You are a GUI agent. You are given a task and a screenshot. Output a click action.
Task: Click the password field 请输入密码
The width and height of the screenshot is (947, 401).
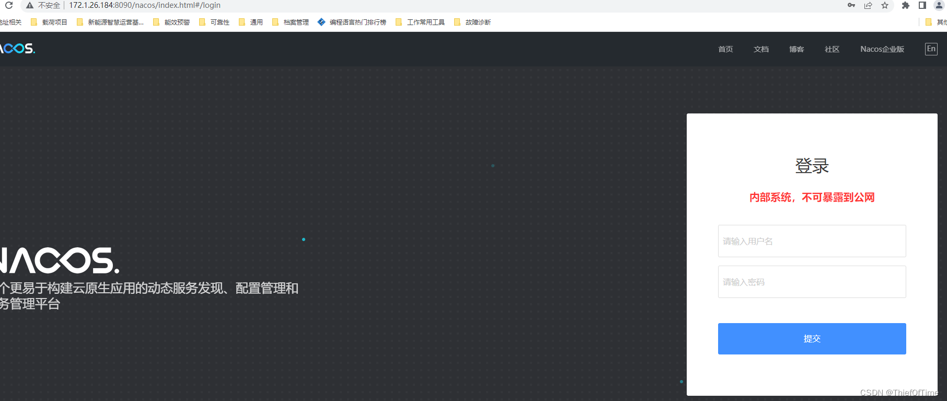coord(812,282)
